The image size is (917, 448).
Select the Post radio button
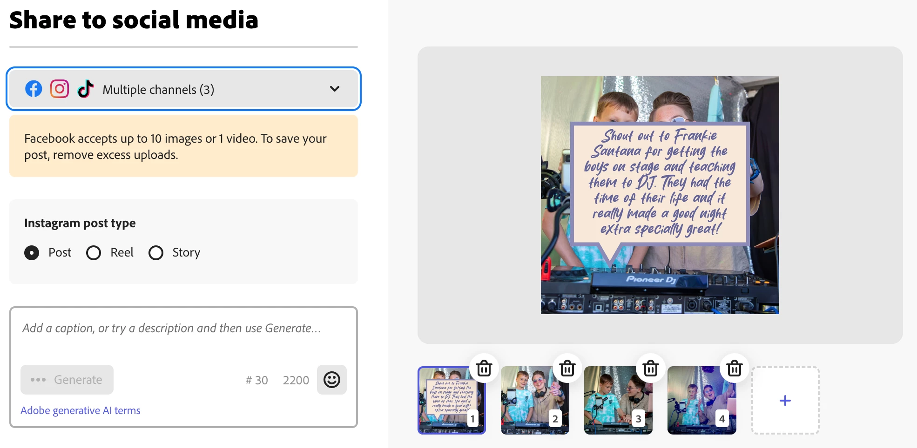click(32, 253)
